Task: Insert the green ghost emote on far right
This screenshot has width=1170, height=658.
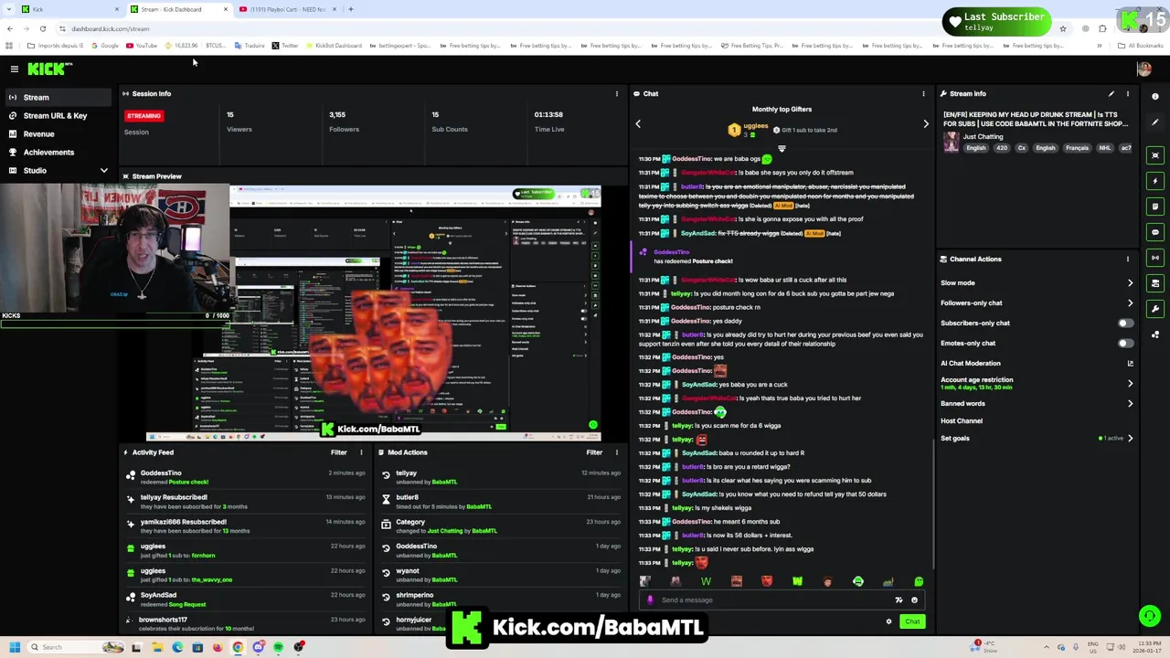Action: [x=919, y=581]
